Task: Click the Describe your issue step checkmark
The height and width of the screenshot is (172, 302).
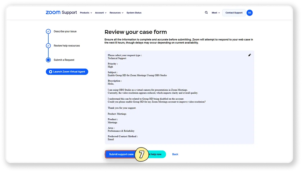Action: point(48,31)
